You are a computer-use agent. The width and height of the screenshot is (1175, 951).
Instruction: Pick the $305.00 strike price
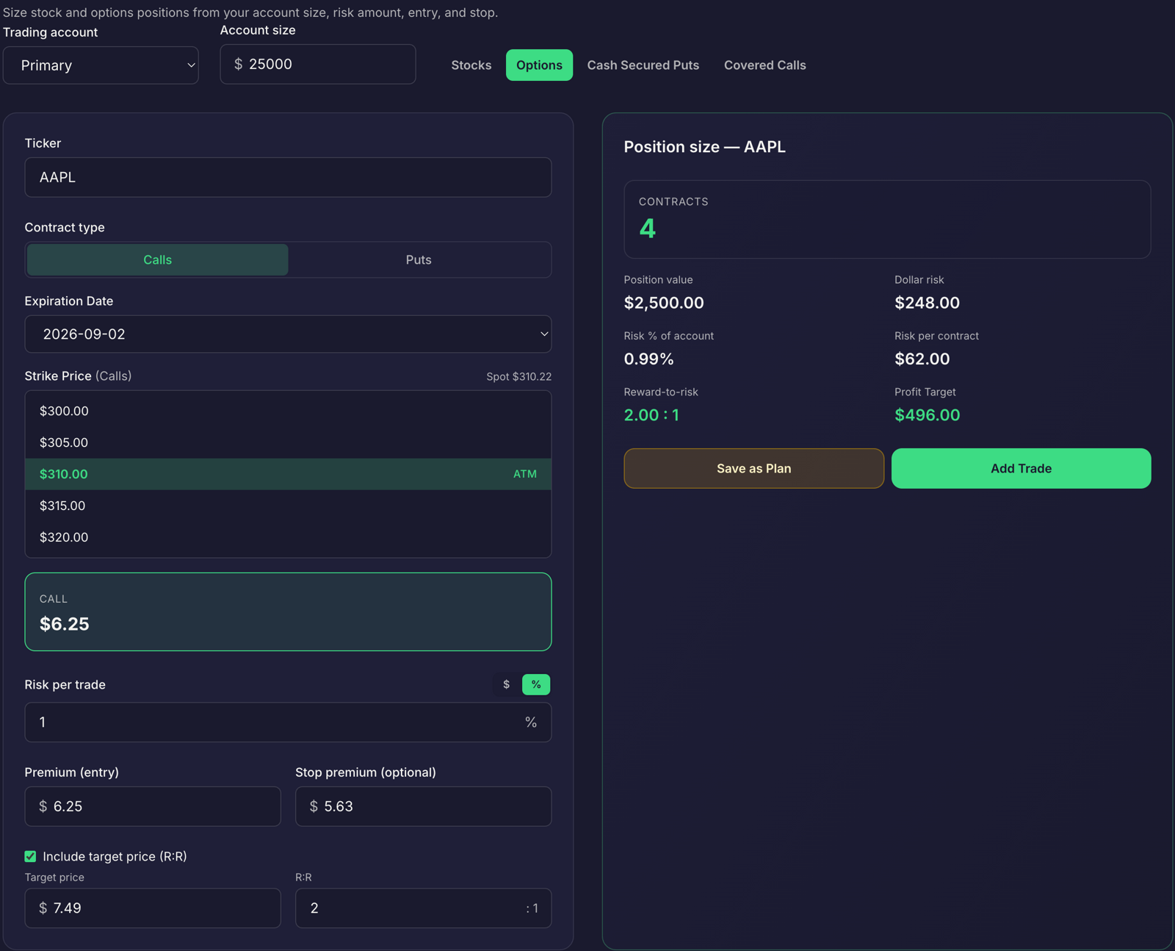pyautogui.click(x=288, y=442)
